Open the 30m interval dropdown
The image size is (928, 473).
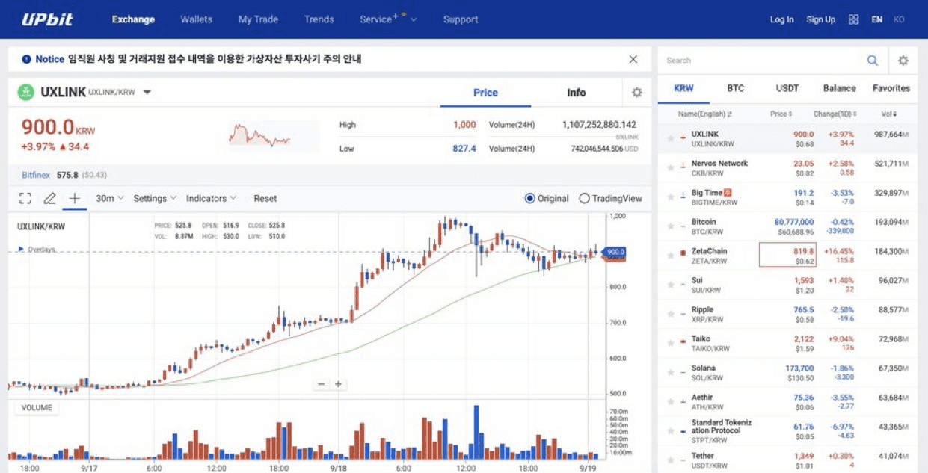pyautogui.click(x=110, y=198)
